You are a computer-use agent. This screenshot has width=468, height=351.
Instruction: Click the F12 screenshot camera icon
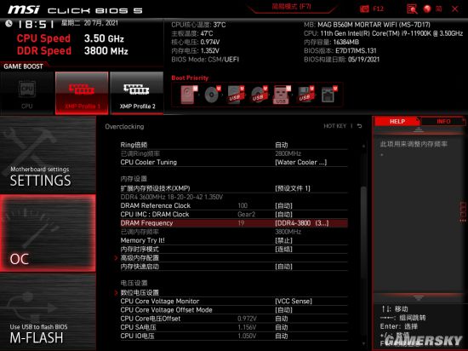click(364, 9)
